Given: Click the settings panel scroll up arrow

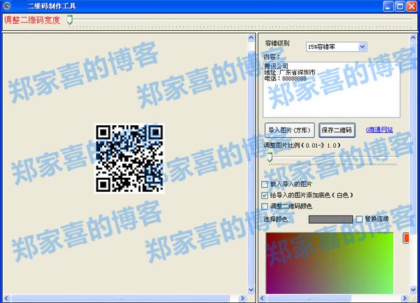Looking at the screenshot, I should pyautogui.click(x=413, y=38).
